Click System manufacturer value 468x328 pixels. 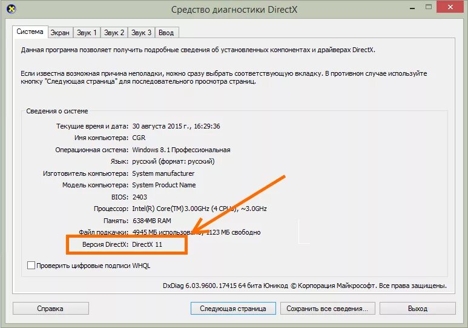pos(163,173)
